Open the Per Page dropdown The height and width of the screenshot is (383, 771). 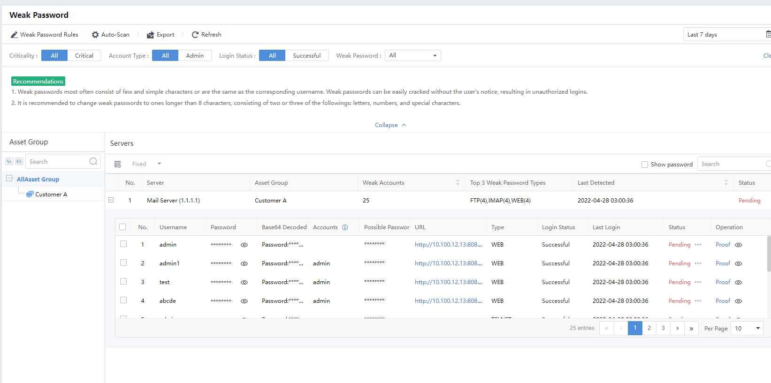747,328
